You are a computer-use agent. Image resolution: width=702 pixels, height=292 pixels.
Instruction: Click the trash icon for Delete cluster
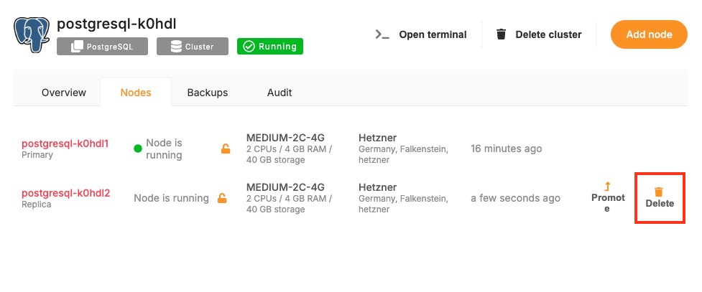502,34
